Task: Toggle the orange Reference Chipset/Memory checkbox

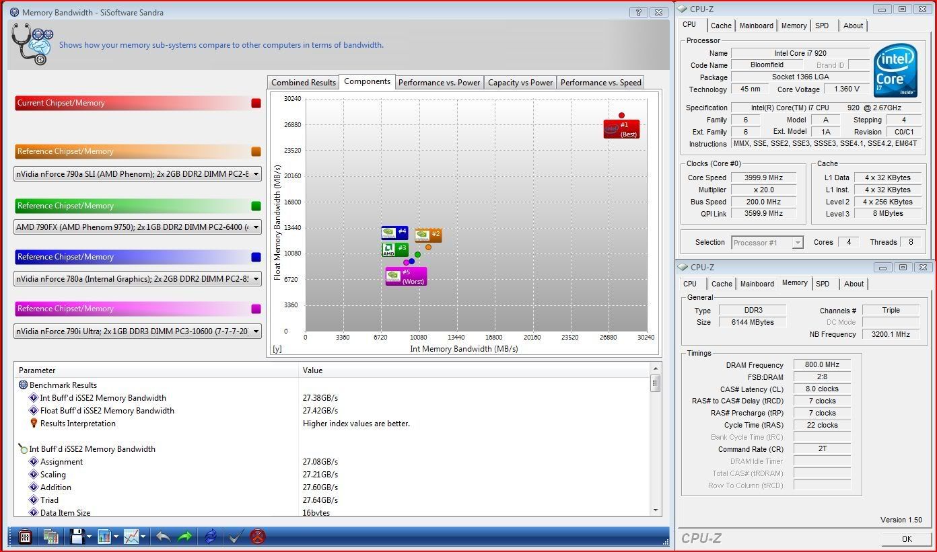Action: click(256, 152)
